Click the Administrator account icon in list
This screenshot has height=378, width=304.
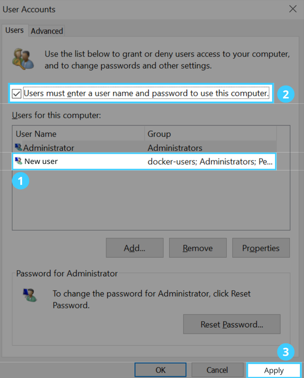click(19, 148)
